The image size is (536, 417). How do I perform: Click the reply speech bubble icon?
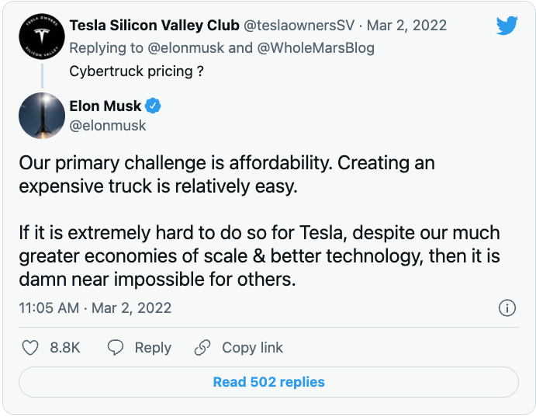click(116, 348)
